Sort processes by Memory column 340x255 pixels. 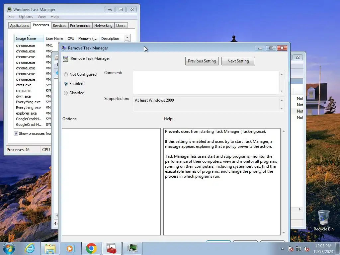point(88,39)
